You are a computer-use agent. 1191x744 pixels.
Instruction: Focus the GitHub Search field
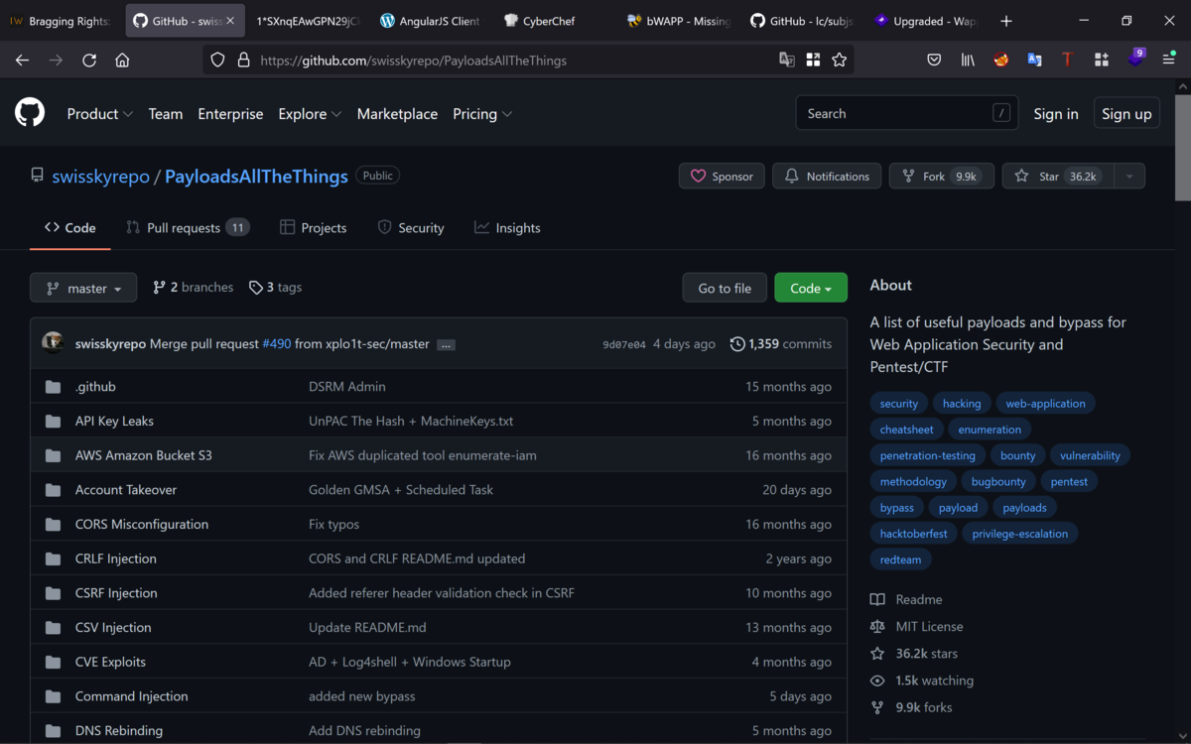(x=907, y=113)
